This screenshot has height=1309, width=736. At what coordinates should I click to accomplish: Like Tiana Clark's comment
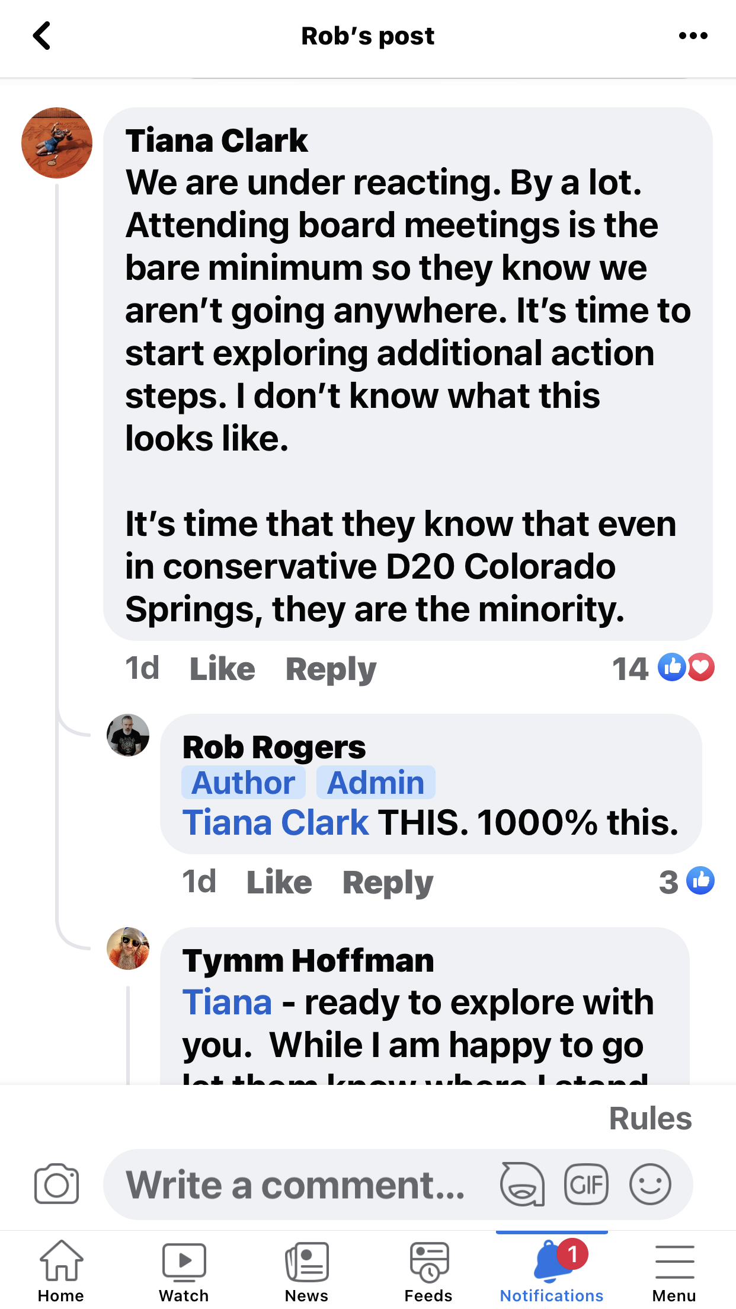tap(222, 669)
